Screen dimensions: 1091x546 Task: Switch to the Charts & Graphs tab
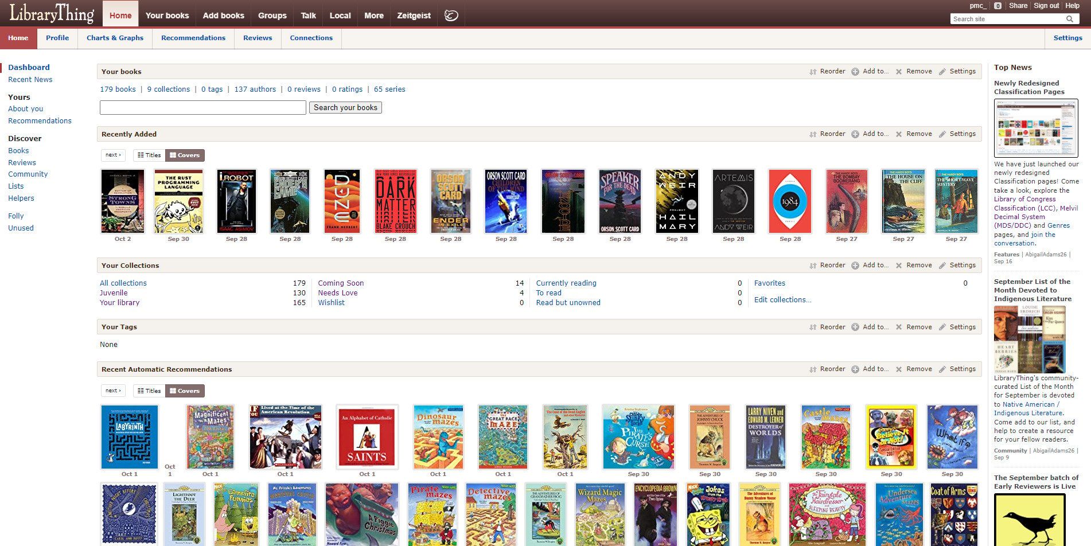click(114, 38)
